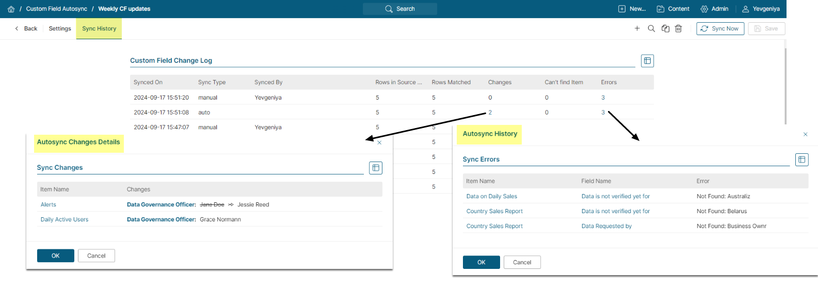Open the Alerts item link
This screenshot has width=818, height=288.
tap(49, 204)
